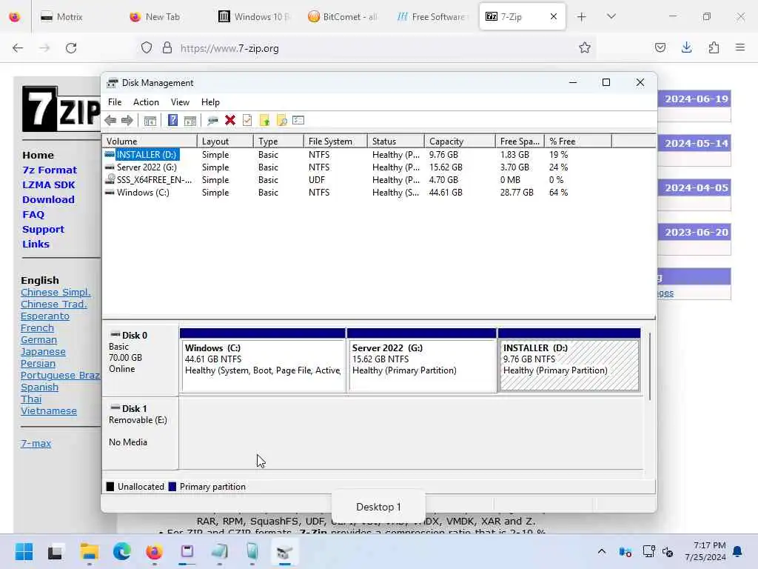Open the list all tabs dropdown arrow

point(611,16)
